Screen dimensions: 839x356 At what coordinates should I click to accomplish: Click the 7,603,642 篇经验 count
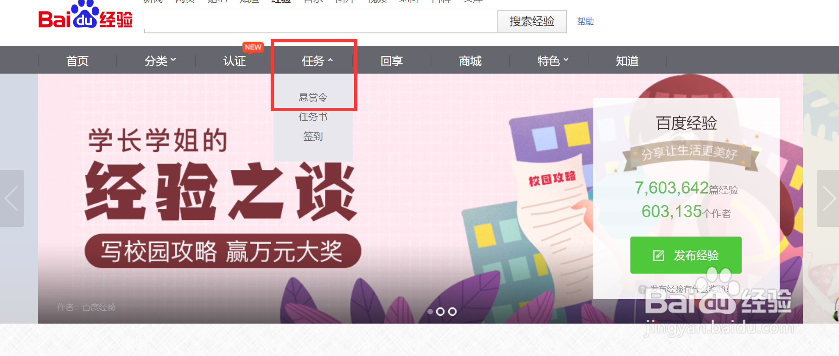686,188
